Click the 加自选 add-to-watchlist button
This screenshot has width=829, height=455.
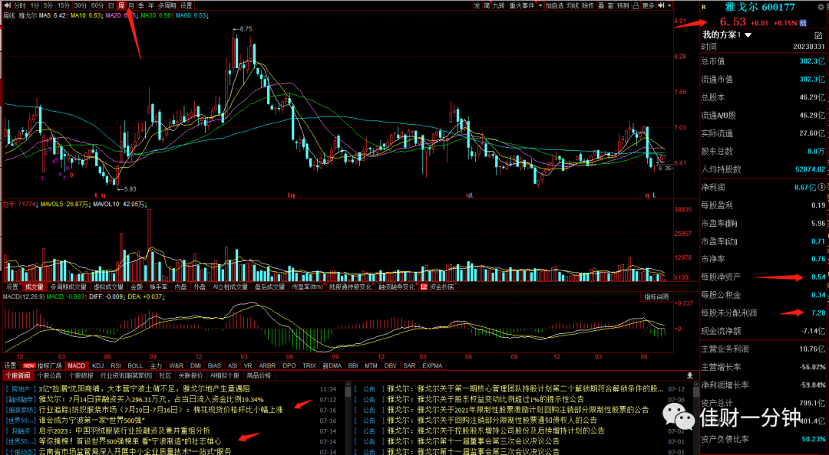(x=555, y=5)
